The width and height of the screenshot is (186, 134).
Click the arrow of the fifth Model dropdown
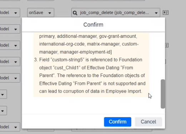pyautogui.click(x=16, y=78)
